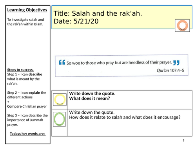
Task: Click the Step 3 Jummah prayer text
Action: (x=27, y=120)
